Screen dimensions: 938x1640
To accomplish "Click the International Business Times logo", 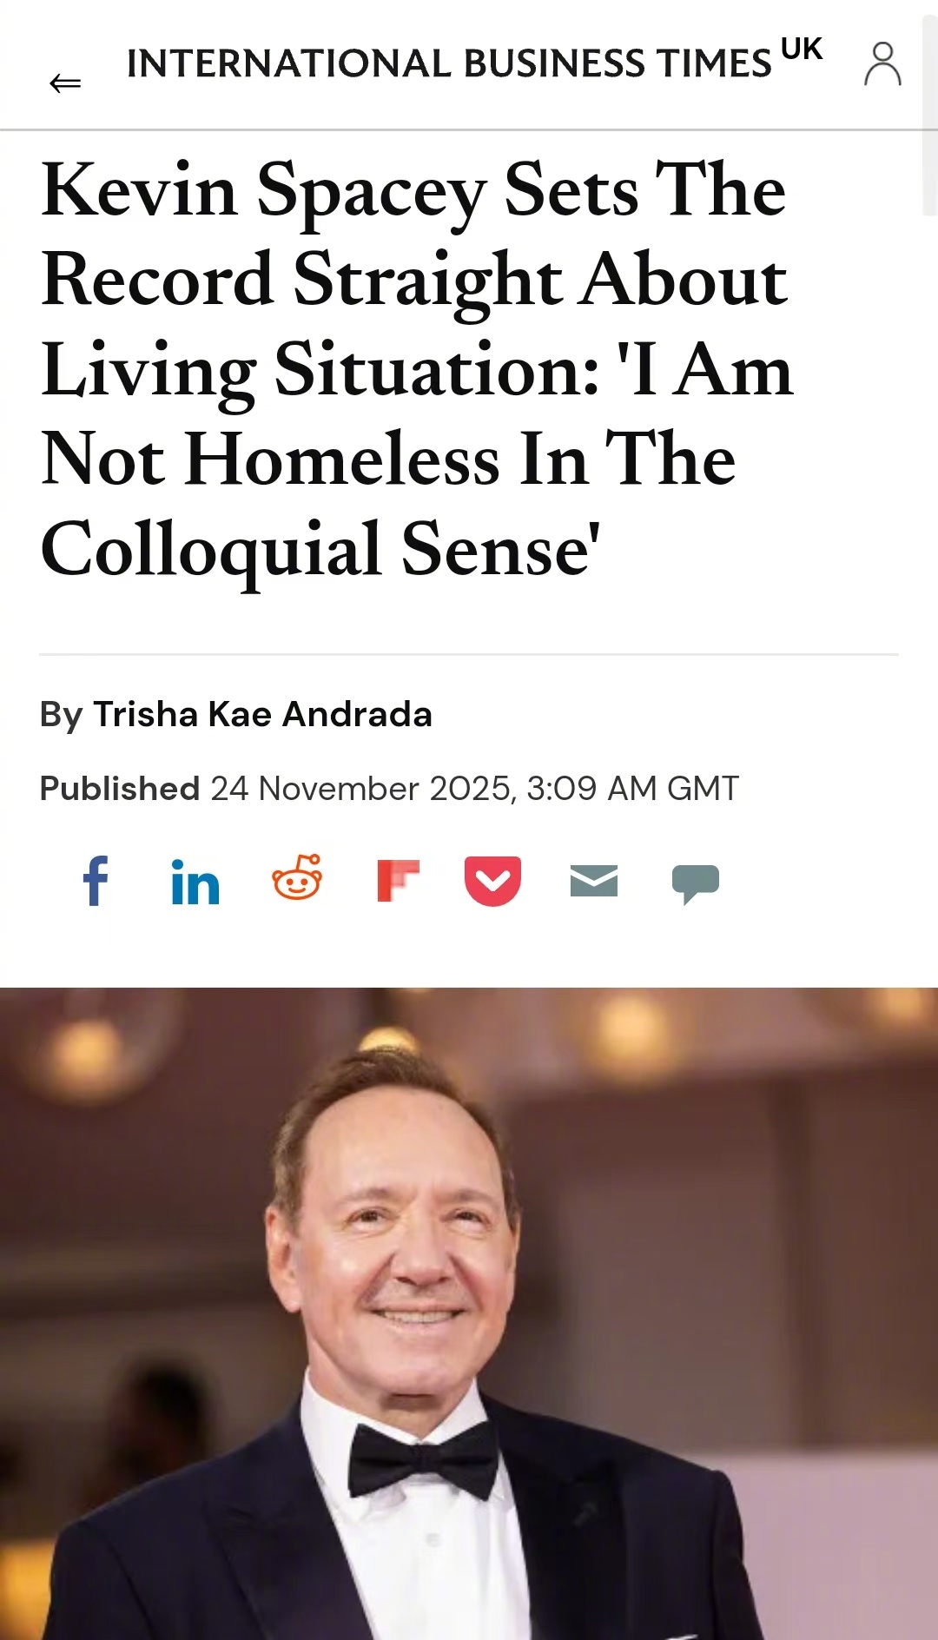I will click(x=448, y=64).
